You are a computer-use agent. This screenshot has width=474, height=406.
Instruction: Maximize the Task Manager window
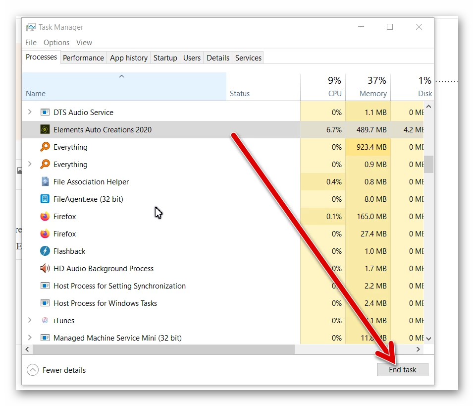tap(390, 27)
